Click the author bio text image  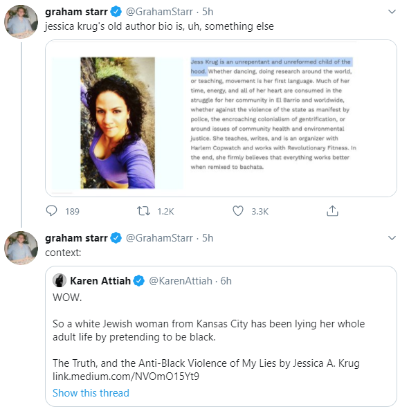click(x=273, y=114)
